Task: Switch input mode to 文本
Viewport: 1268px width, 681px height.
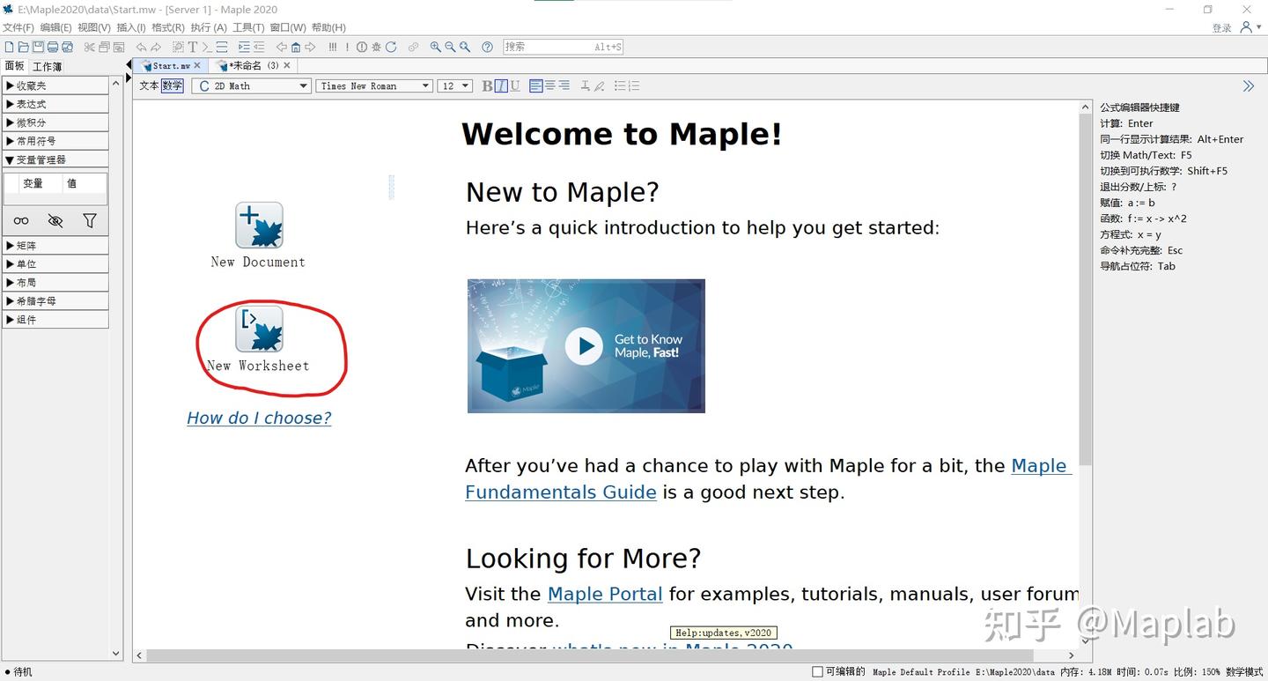Action: 148,85
